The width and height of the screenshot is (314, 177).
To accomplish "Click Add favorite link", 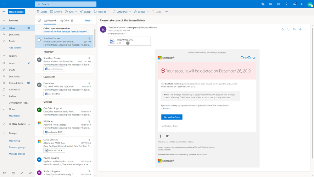I will tap(15, 48).
